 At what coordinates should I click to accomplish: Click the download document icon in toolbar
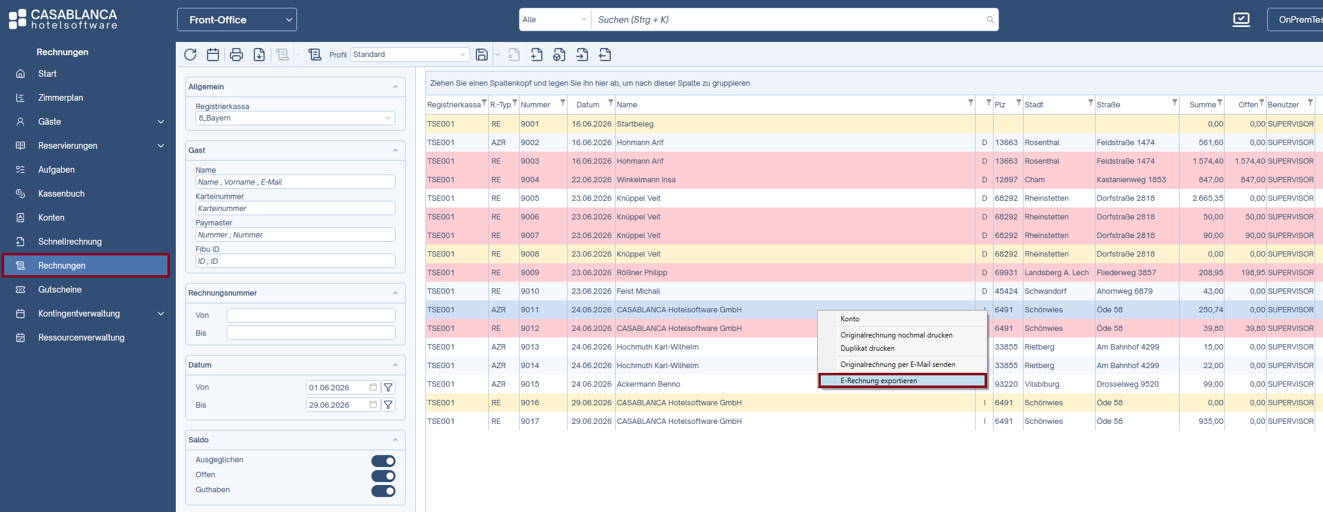click(x=259, y=55)
